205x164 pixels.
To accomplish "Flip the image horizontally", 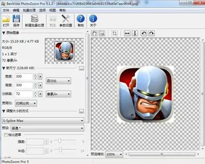I will tap(127, 34).
